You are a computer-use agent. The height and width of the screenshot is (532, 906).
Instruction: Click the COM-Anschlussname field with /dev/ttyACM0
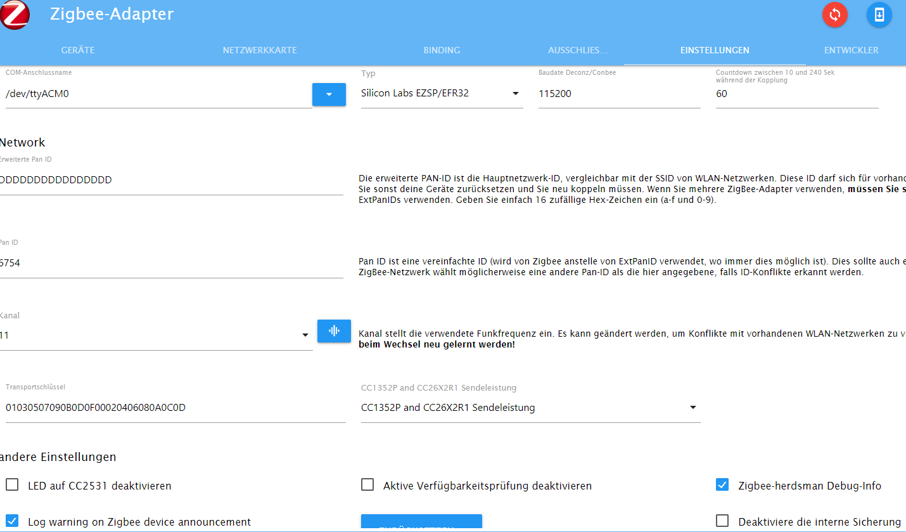pos(158,94)
